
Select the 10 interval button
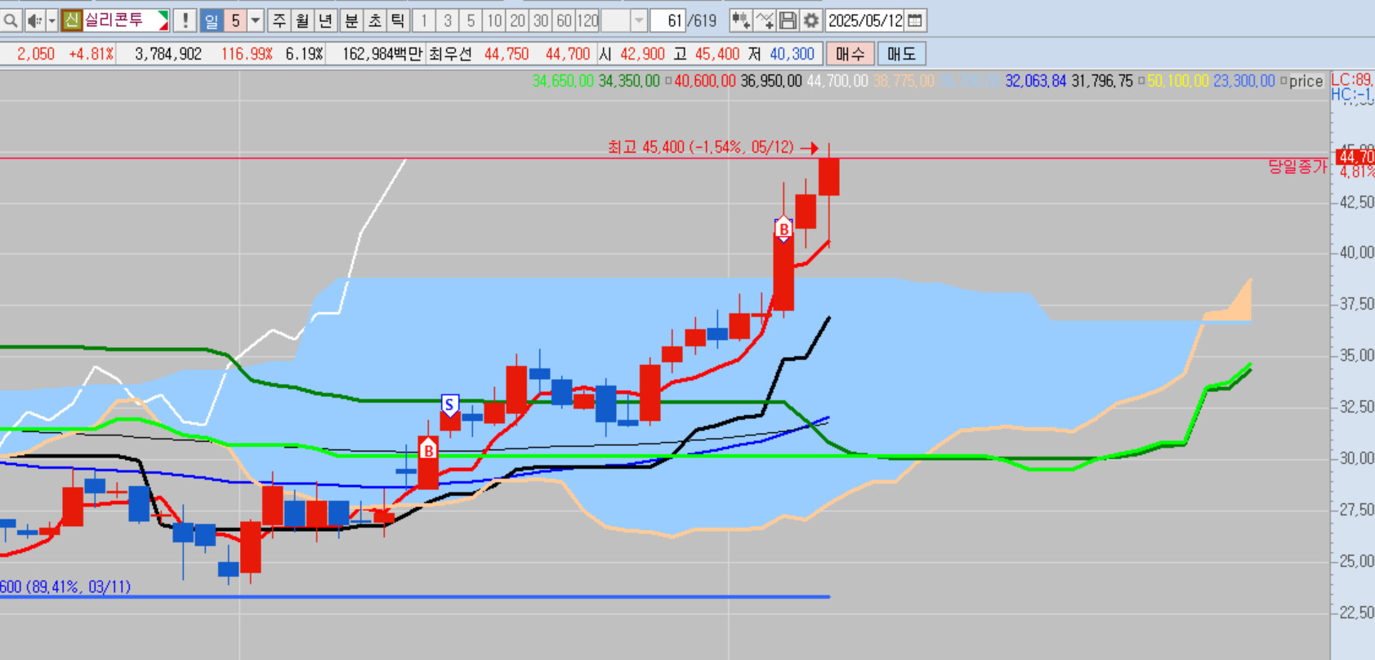[493, 20]
